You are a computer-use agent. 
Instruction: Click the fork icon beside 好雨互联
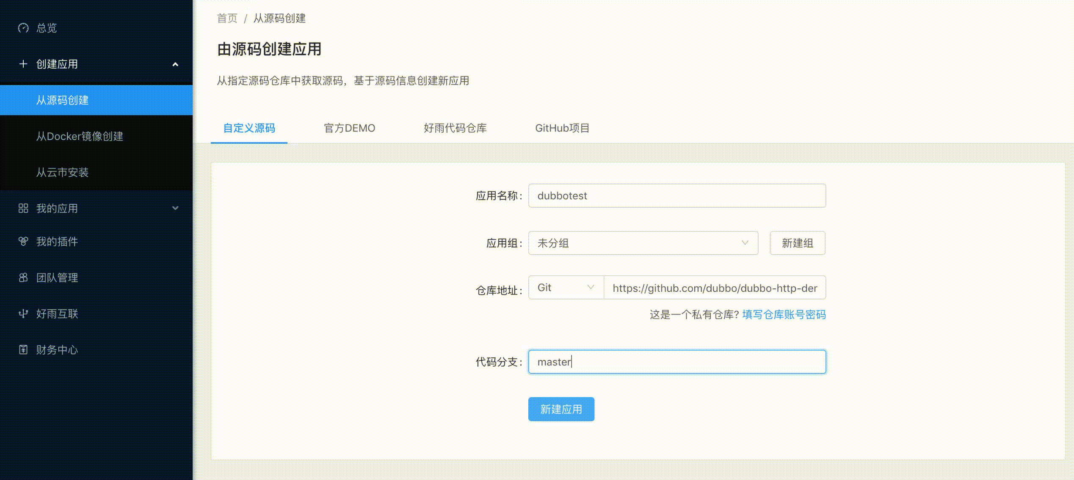[23, 313]
